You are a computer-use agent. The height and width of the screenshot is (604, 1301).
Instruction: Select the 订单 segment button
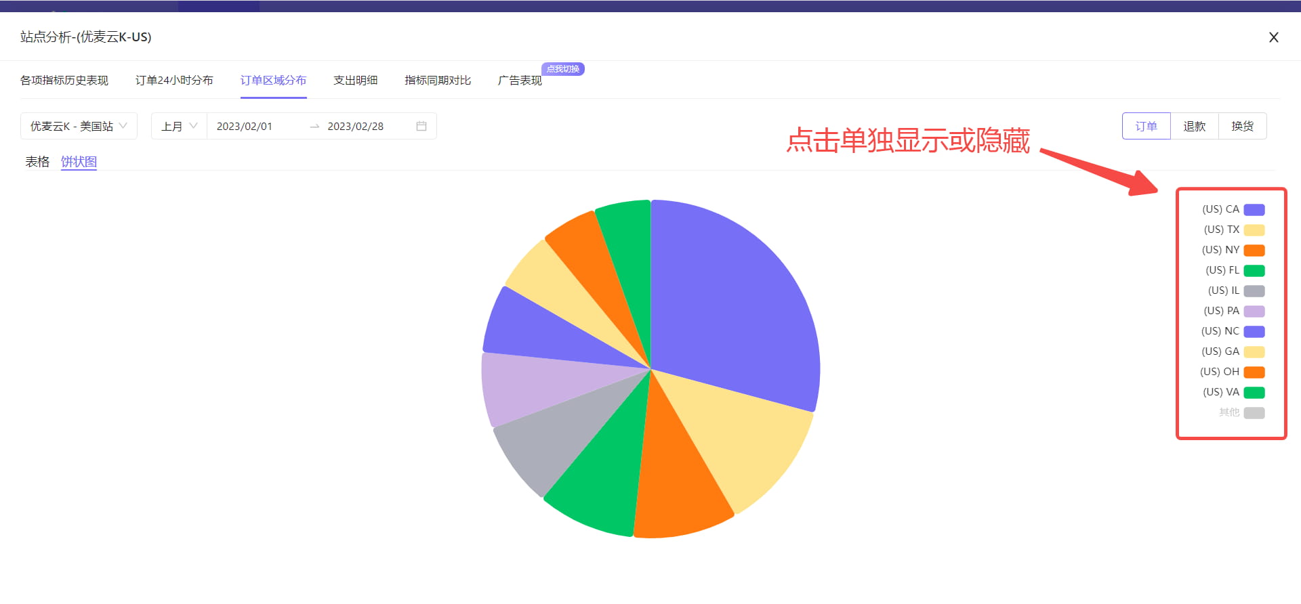click(x=1146, y=126)
